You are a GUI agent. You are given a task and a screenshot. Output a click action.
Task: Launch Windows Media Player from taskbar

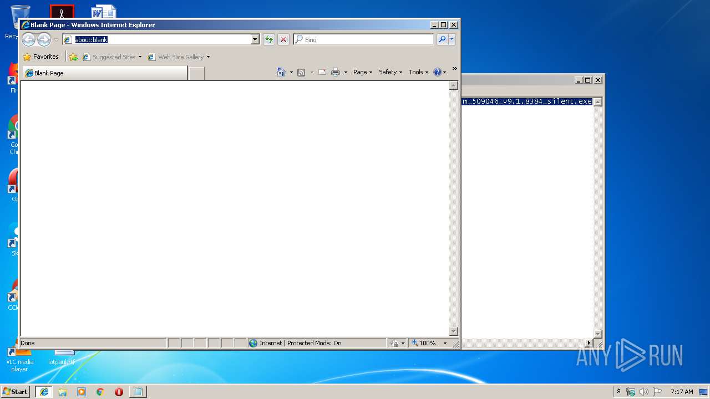click(x=82, y=391)
